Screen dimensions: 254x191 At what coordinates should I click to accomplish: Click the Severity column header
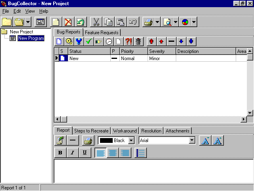coord(162,51)
